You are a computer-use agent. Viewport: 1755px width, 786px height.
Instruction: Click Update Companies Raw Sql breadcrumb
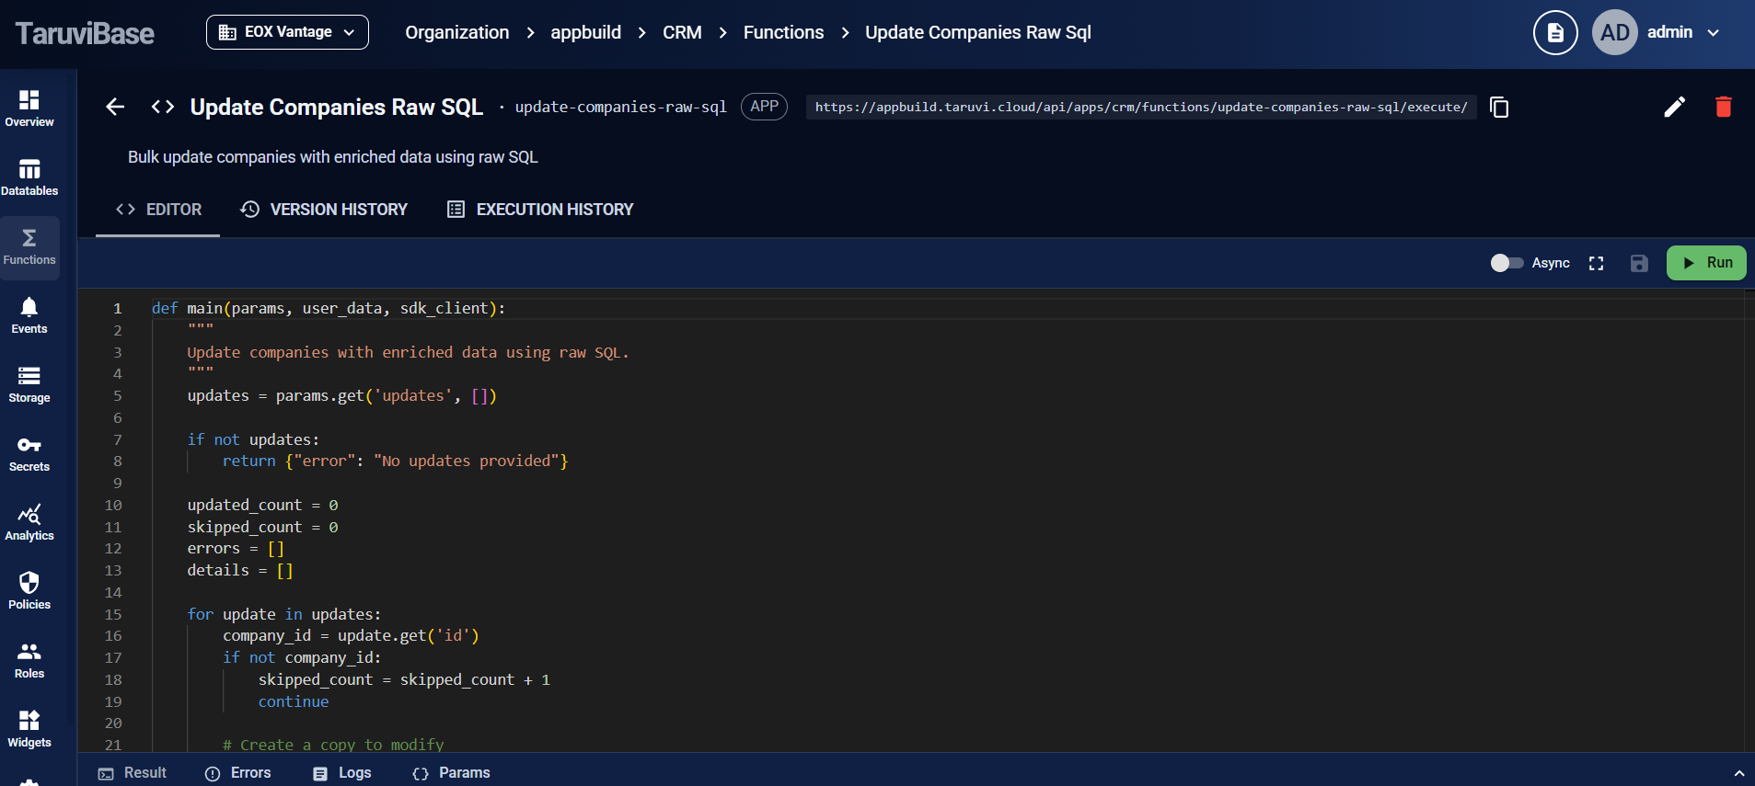978,32
